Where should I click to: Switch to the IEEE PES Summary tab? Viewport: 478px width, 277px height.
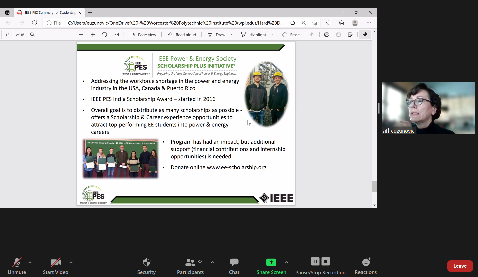pyautogui.click(x=49, y=12)
